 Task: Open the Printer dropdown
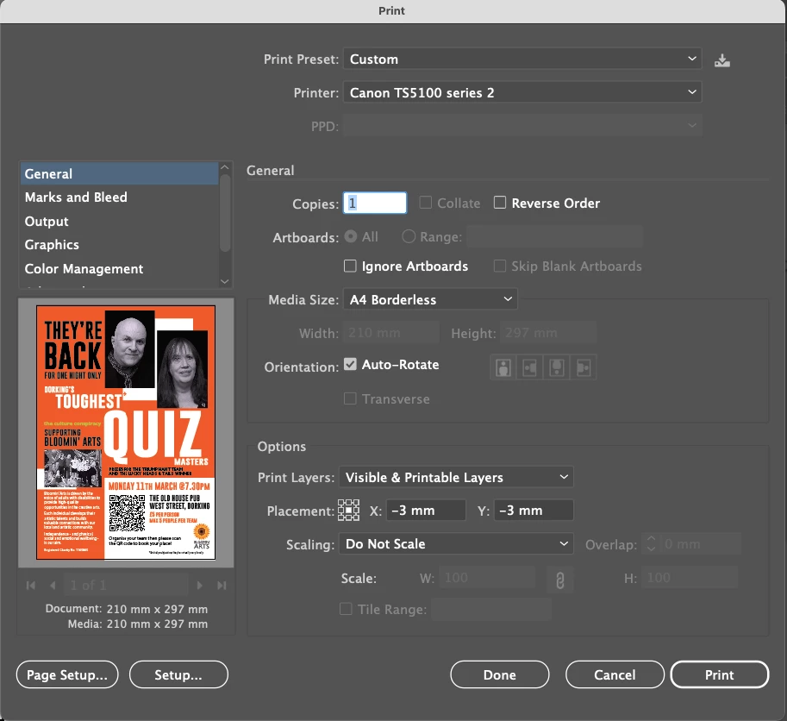522,92
